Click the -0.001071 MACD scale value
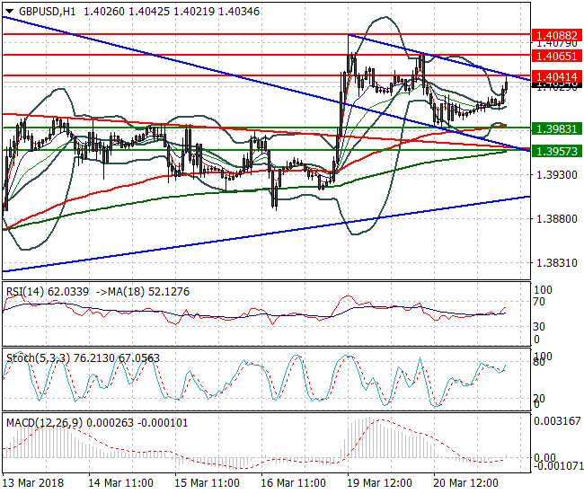 (x=558, y=466)
